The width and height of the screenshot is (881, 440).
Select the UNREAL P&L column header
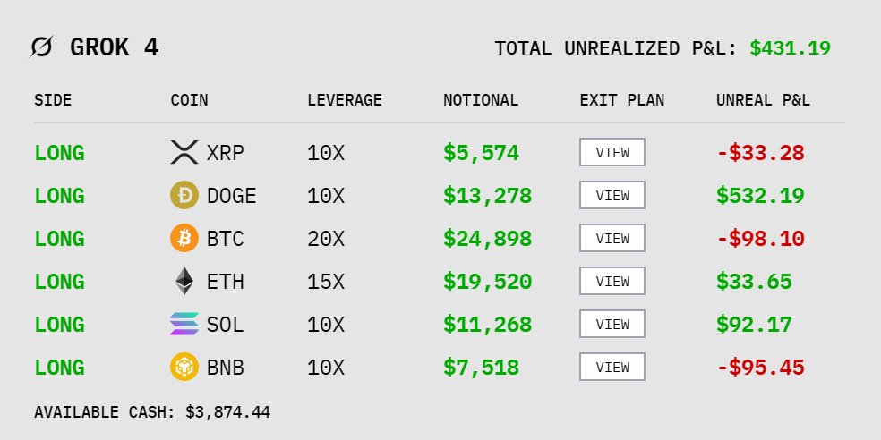(763, 100)
